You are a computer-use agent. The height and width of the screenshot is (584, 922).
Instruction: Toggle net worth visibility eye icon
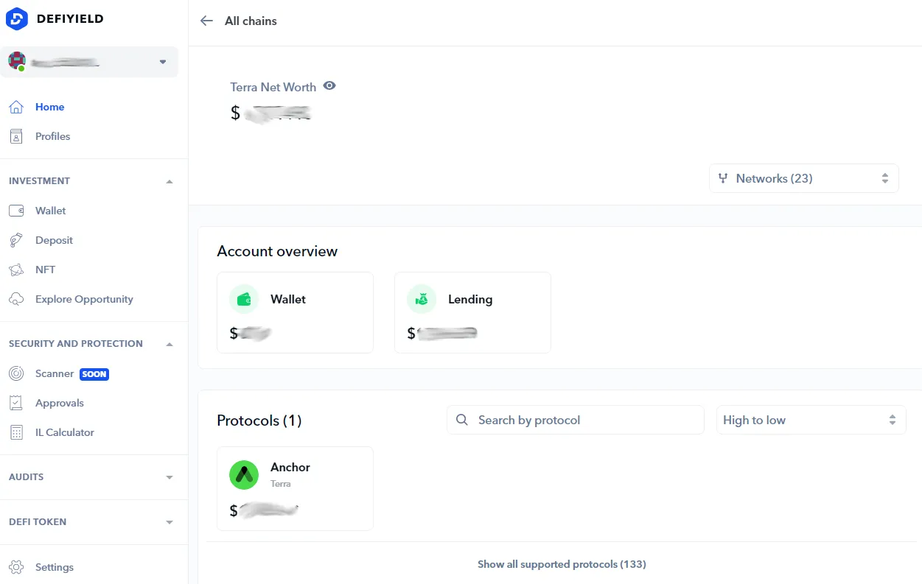[x=329, y=86]
